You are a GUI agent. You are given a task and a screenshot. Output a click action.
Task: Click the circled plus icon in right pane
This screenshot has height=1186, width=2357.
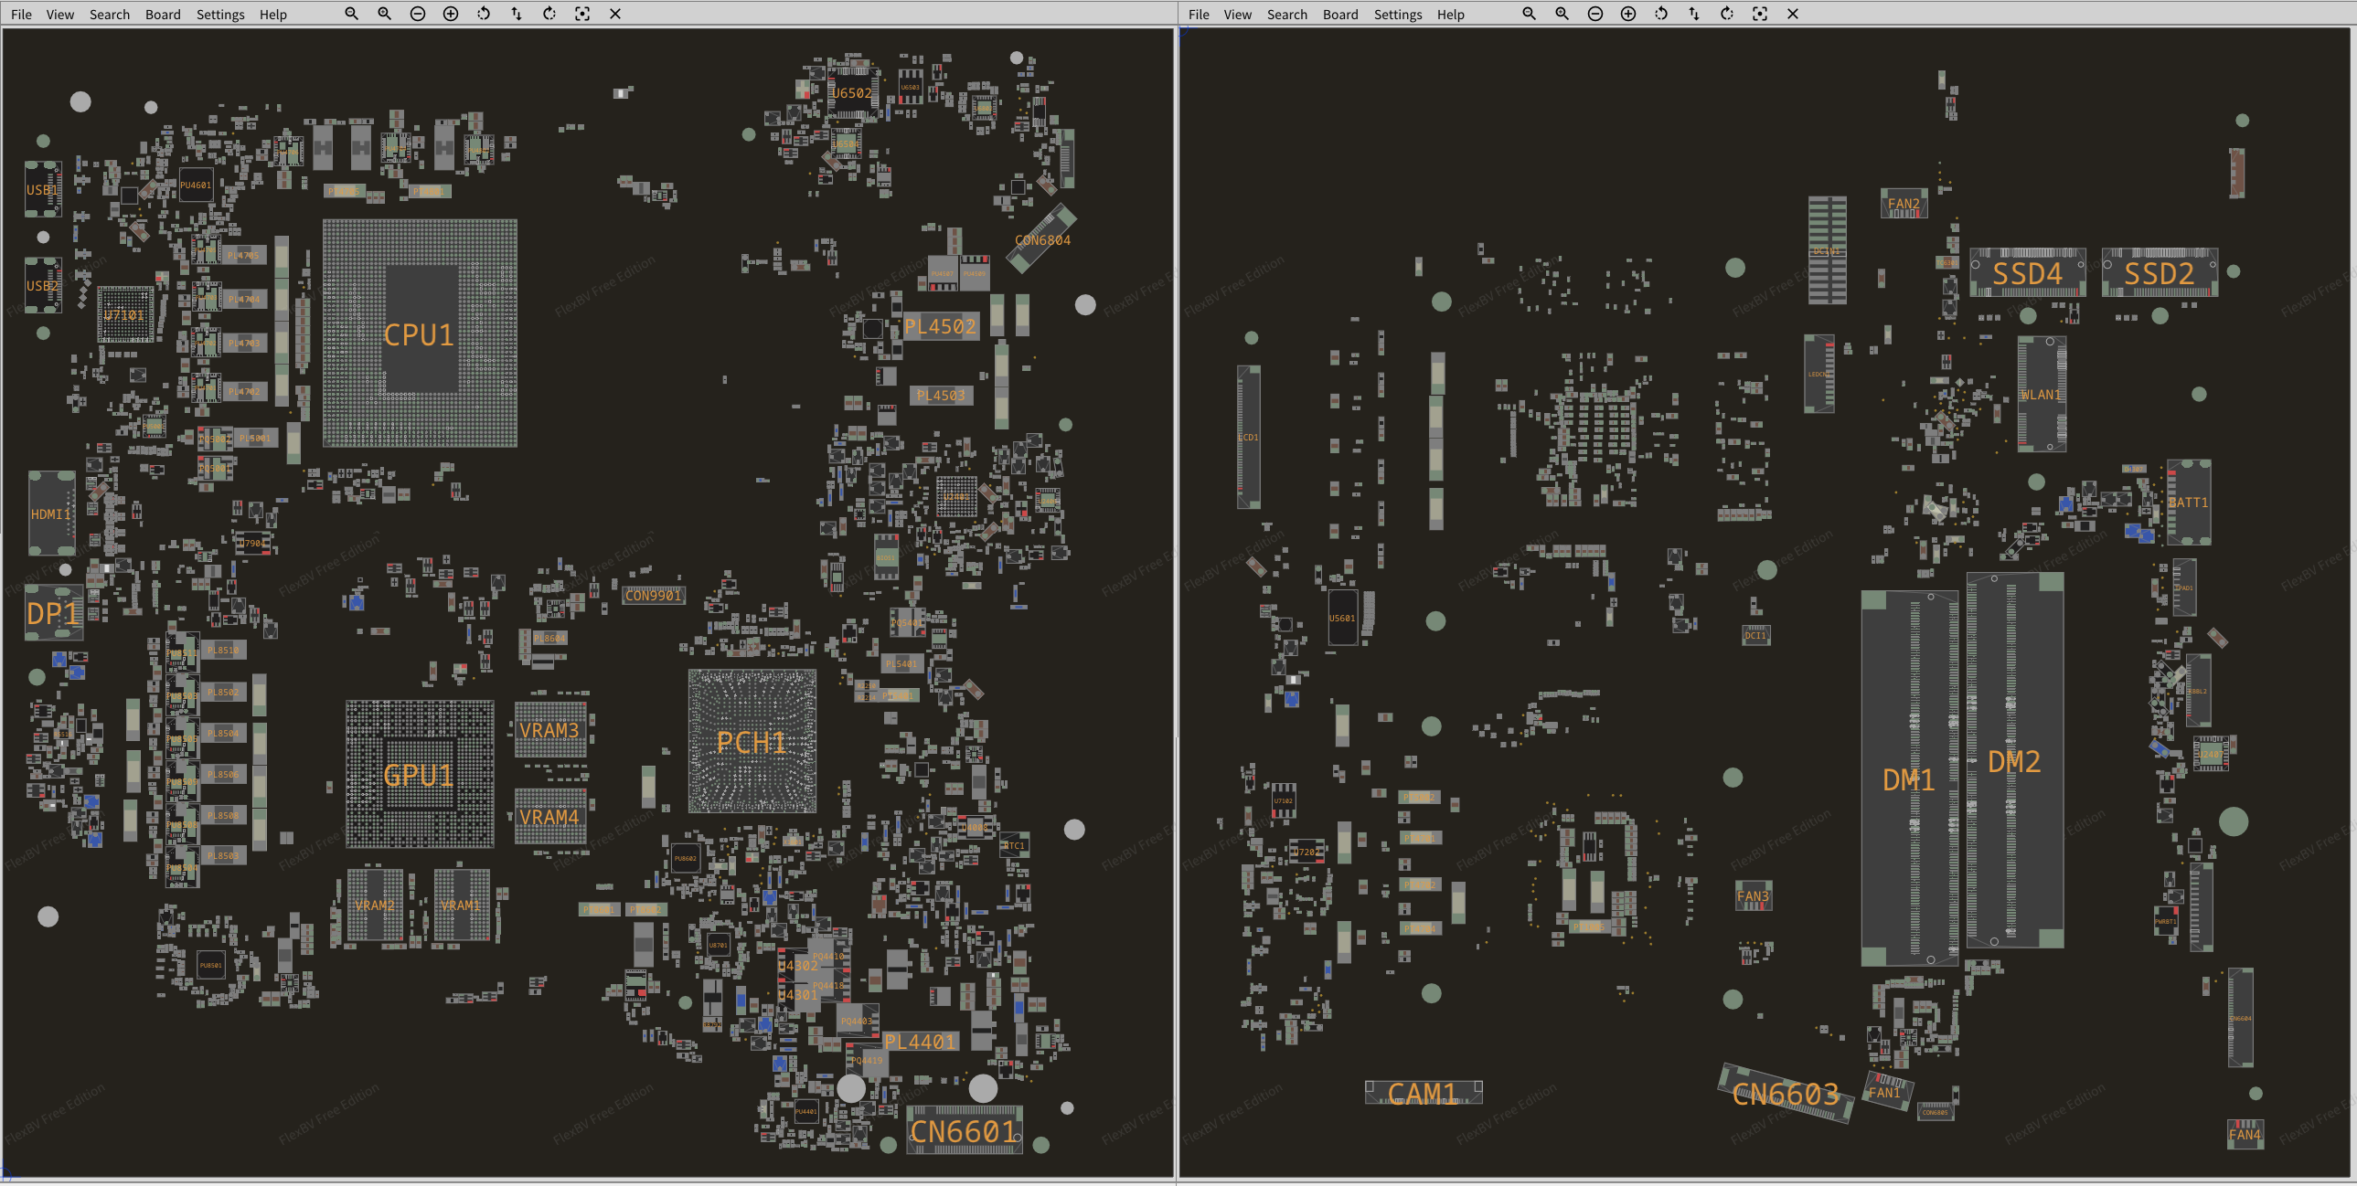pyautogui.click(x=1627, y=14)
